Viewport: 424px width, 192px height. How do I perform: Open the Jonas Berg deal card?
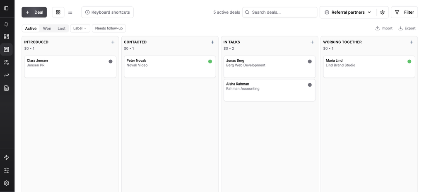[x=270, y=67]
